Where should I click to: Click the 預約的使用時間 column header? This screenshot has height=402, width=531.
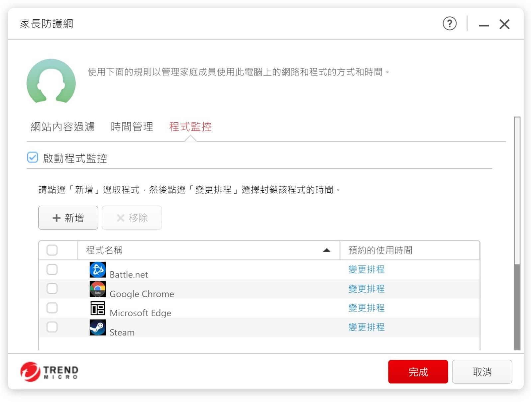(x=409, y=250)
